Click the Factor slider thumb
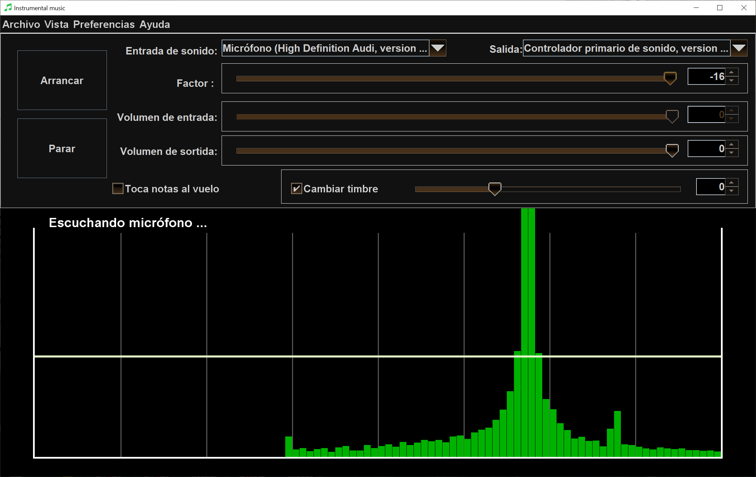The image size is (756, 477). click(x=670, y=78)
